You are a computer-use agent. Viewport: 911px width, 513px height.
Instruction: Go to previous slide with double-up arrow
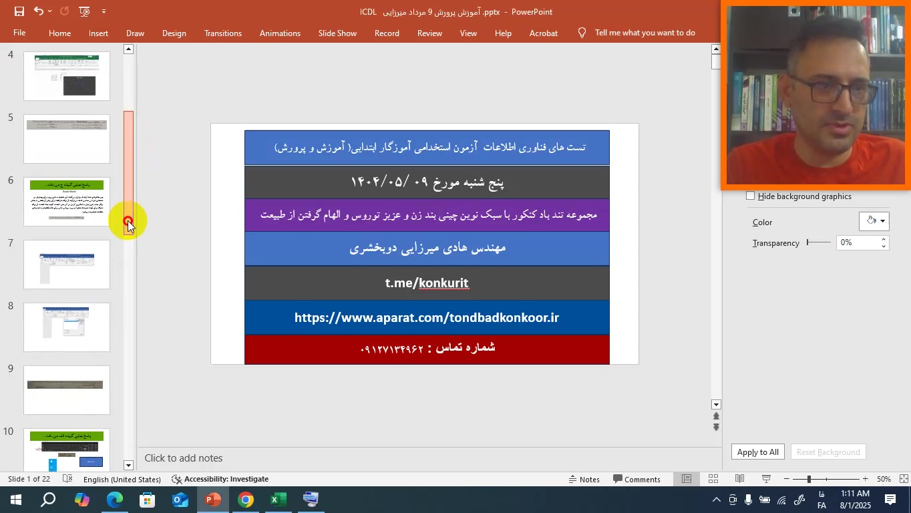(x=716, y=416)
